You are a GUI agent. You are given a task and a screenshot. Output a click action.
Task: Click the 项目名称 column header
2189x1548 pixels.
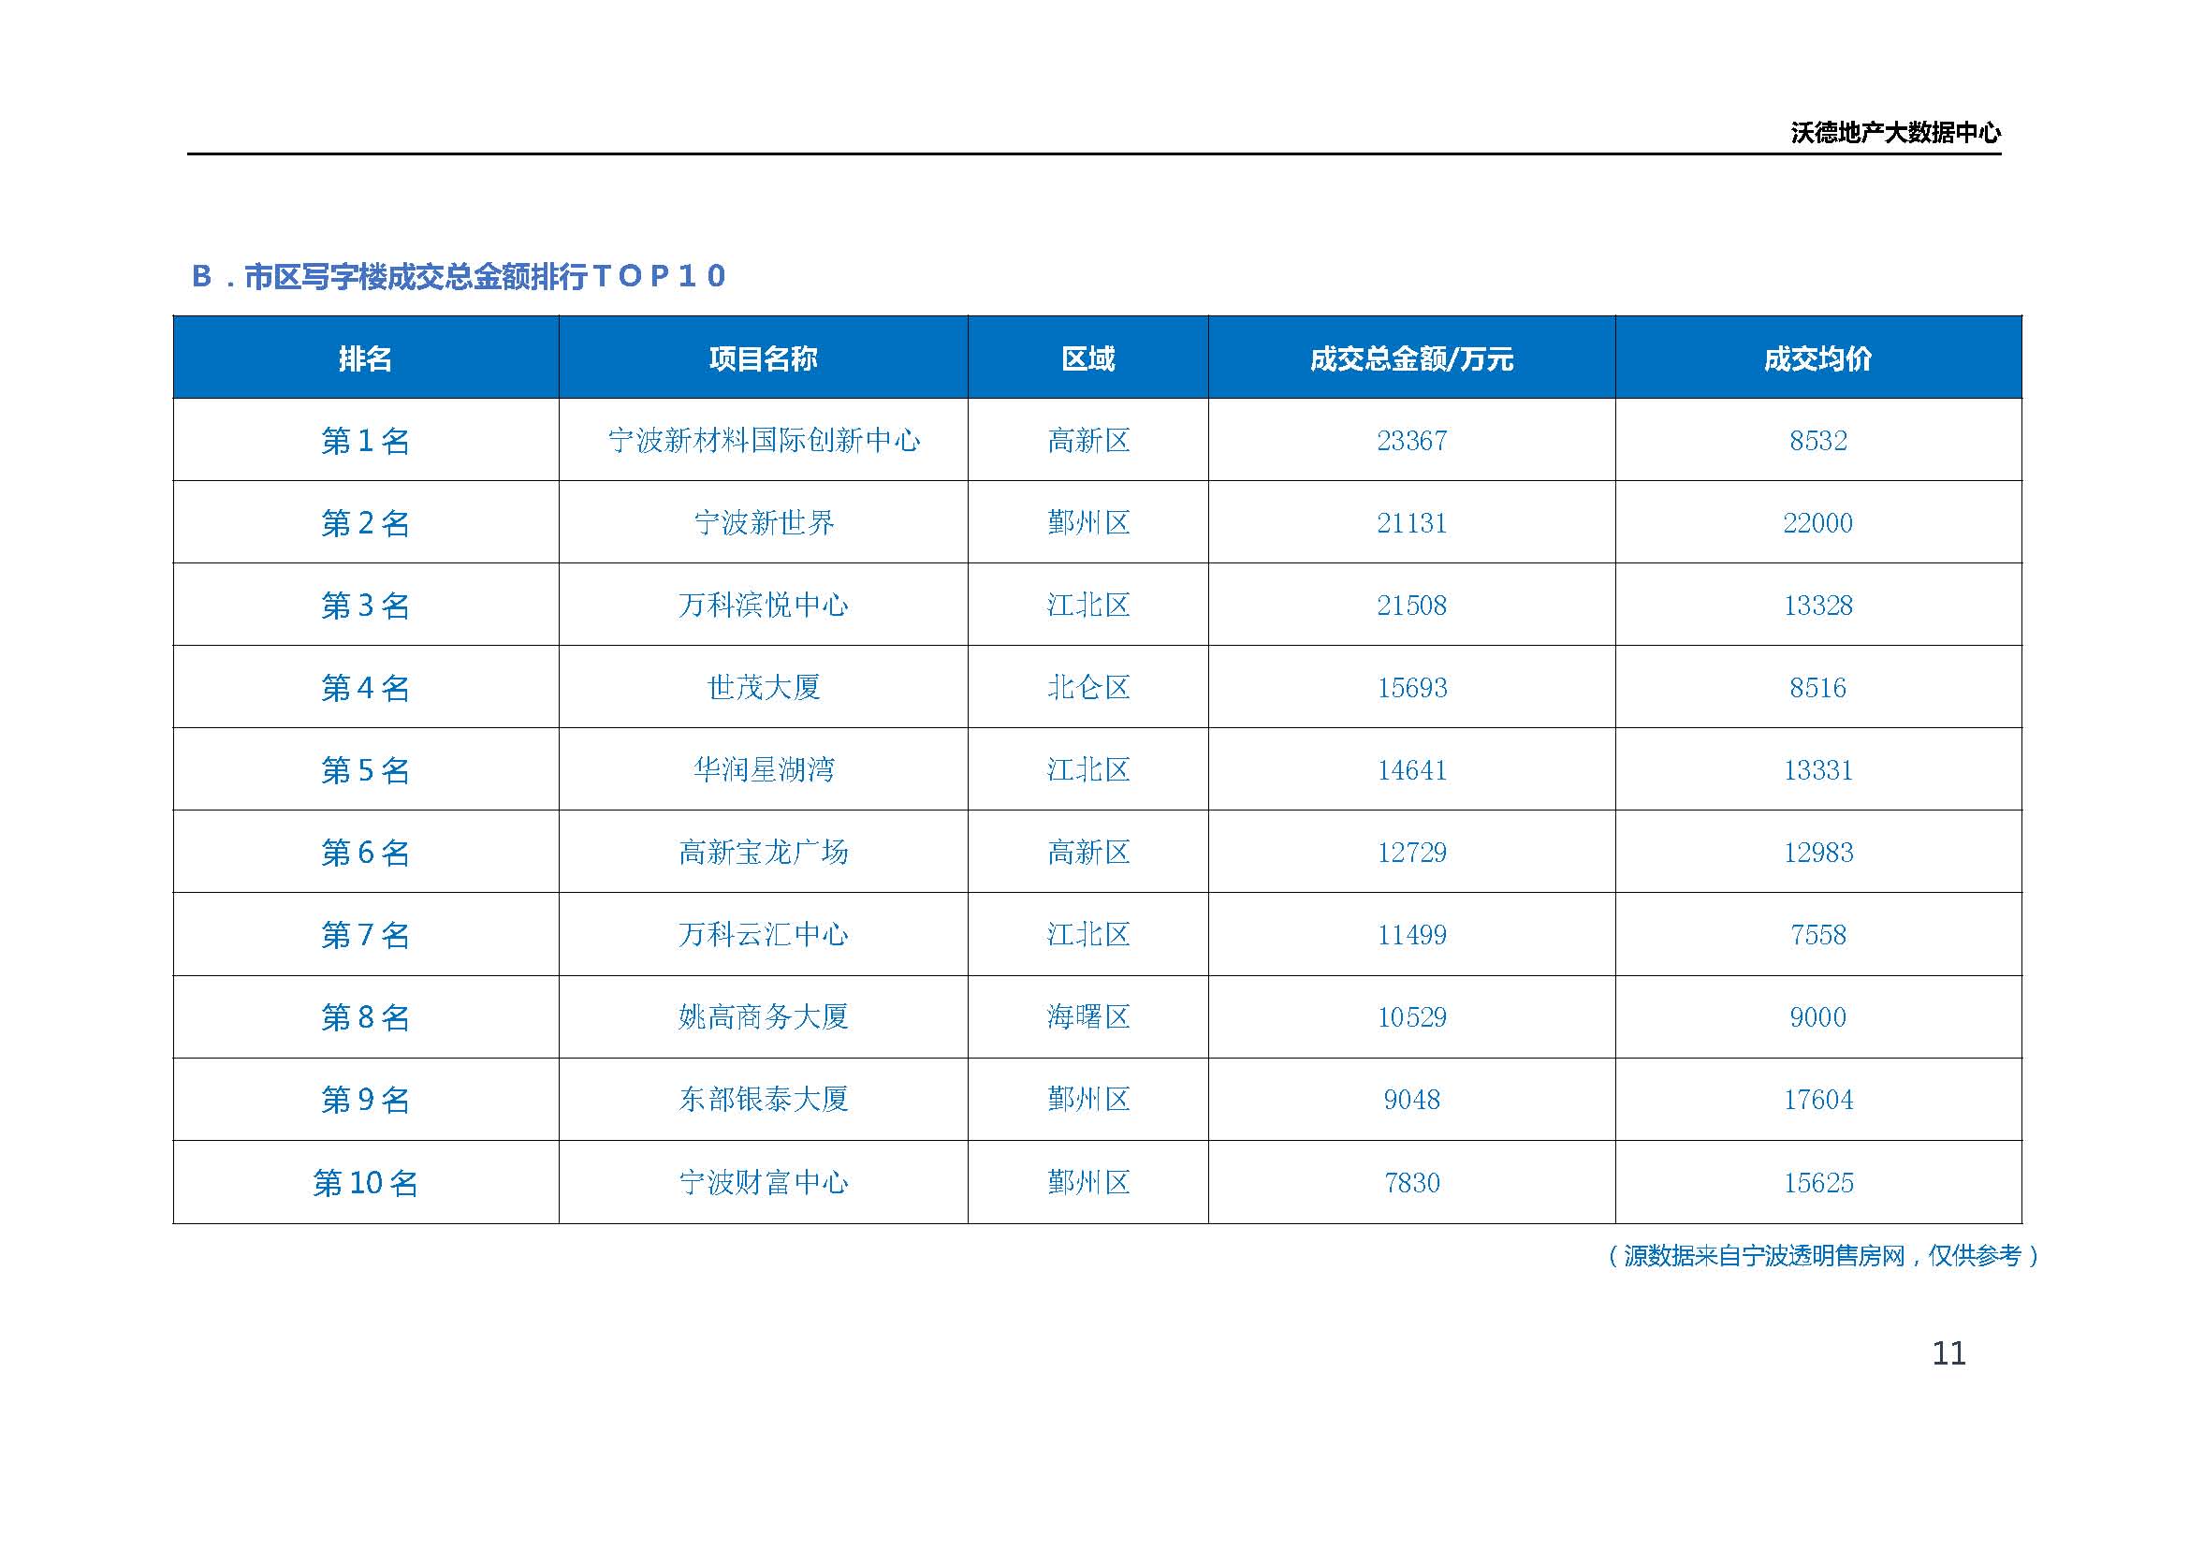point(763,358)
